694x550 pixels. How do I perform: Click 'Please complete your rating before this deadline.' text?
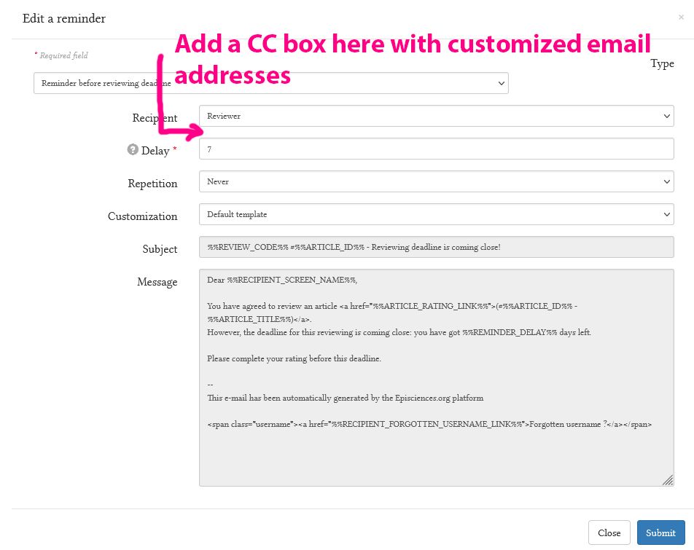294,358
